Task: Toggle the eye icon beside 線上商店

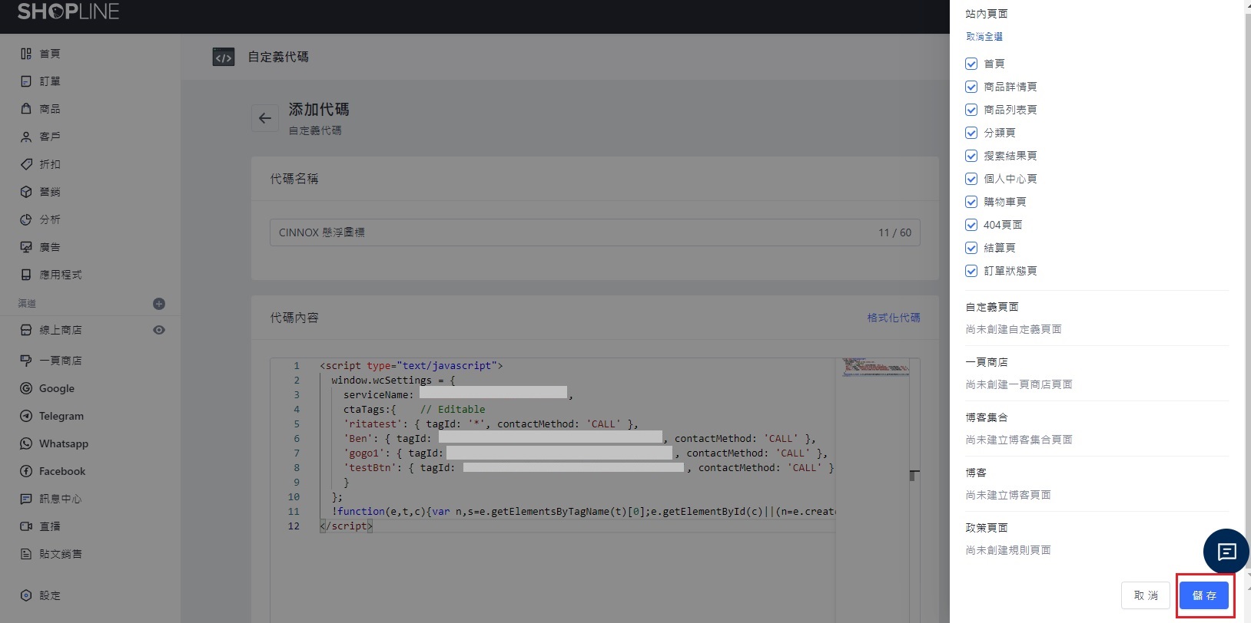Action: point(159,330)
